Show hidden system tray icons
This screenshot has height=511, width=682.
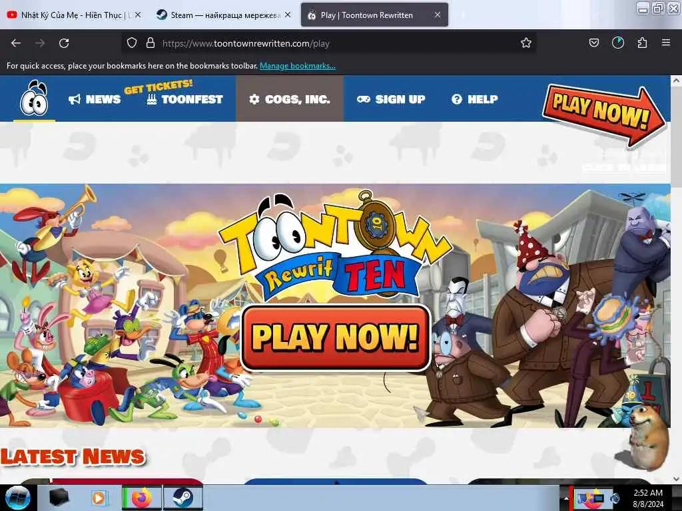click(x=565, y=498)
